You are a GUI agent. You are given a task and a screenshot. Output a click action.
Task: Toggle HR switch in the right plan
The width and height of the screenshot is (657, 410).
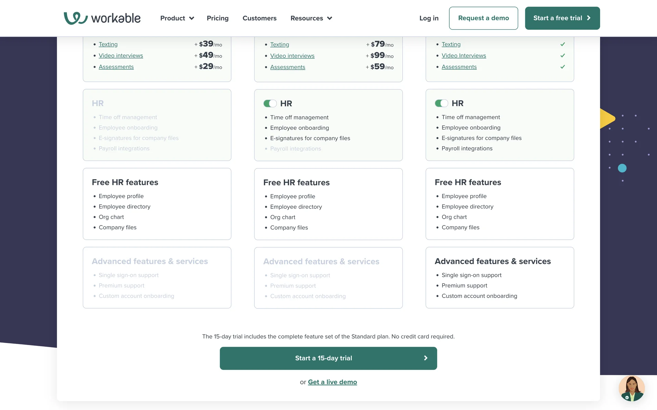click(441, 103)
